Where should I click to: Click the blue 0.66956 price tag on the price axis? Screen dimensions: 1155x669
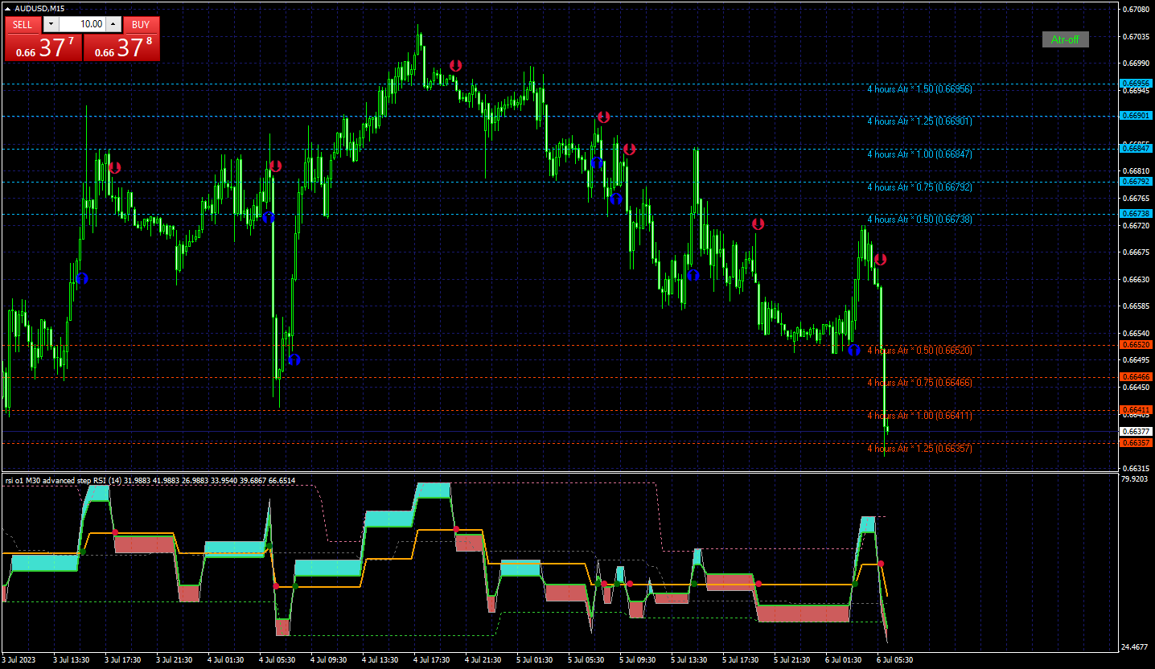[x=1136, y=84]
